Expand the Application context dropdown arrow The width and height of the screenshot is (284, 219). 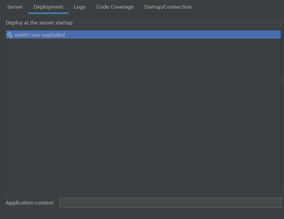click(x=282, y=203)
